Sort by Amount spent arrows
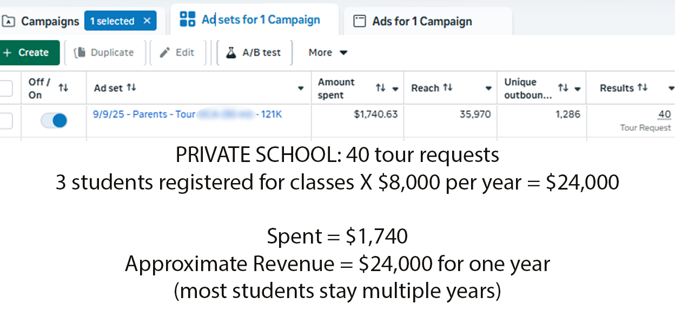Screen dimensions: 675x324 (380, 88)
